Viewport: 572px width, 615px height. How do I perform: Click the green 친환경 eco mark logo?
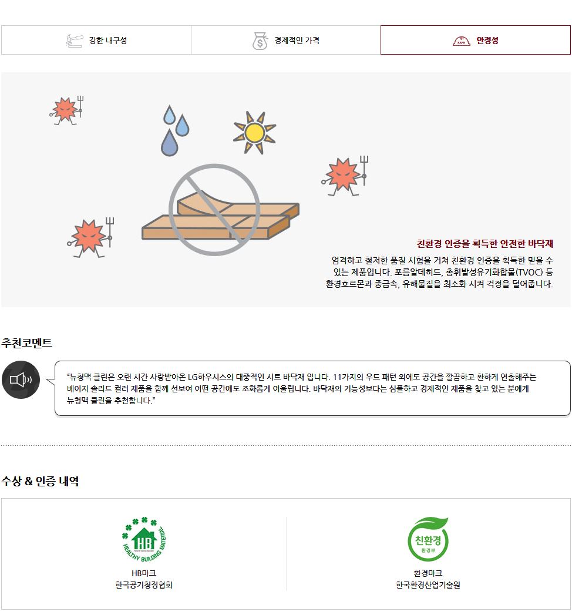[428, 539]
